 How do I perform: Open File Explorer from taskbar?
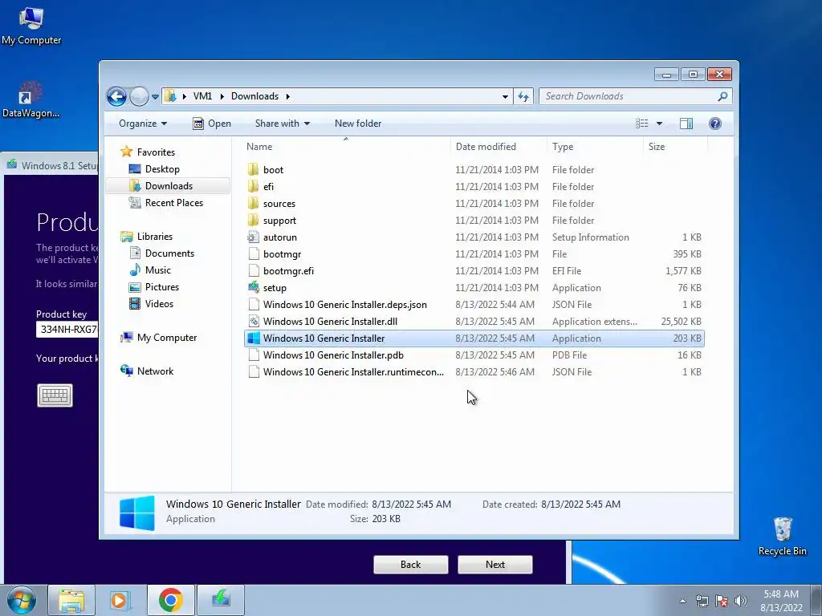[71, 600]
